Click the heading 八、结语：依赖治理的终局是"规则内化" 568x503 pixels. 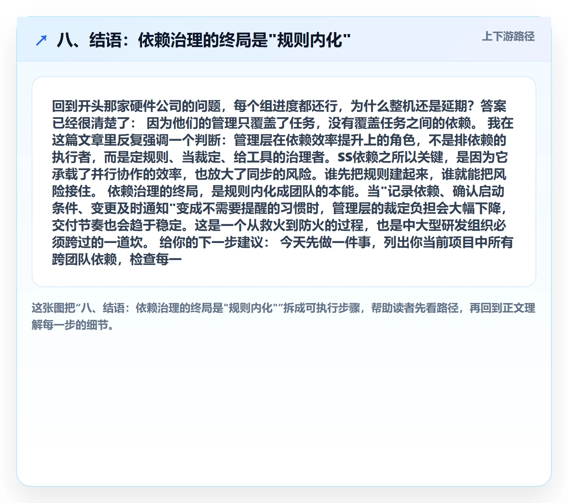pyautogui.click(x=204, y=40)
